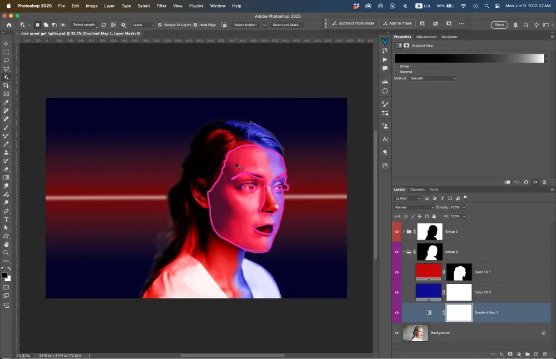The width and height of the screenshot is (556, 359).
Task: Click the Share button
Action: point(499,25)
